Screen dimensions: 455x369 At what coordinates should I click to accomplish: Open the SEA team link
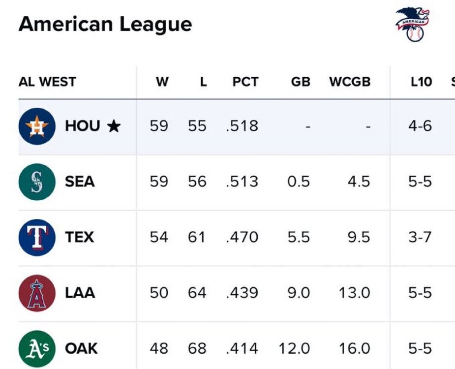80,182
